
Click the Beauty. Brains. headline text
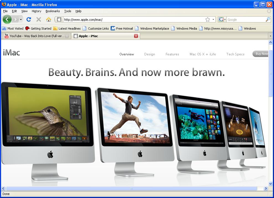tap(136, 72)
